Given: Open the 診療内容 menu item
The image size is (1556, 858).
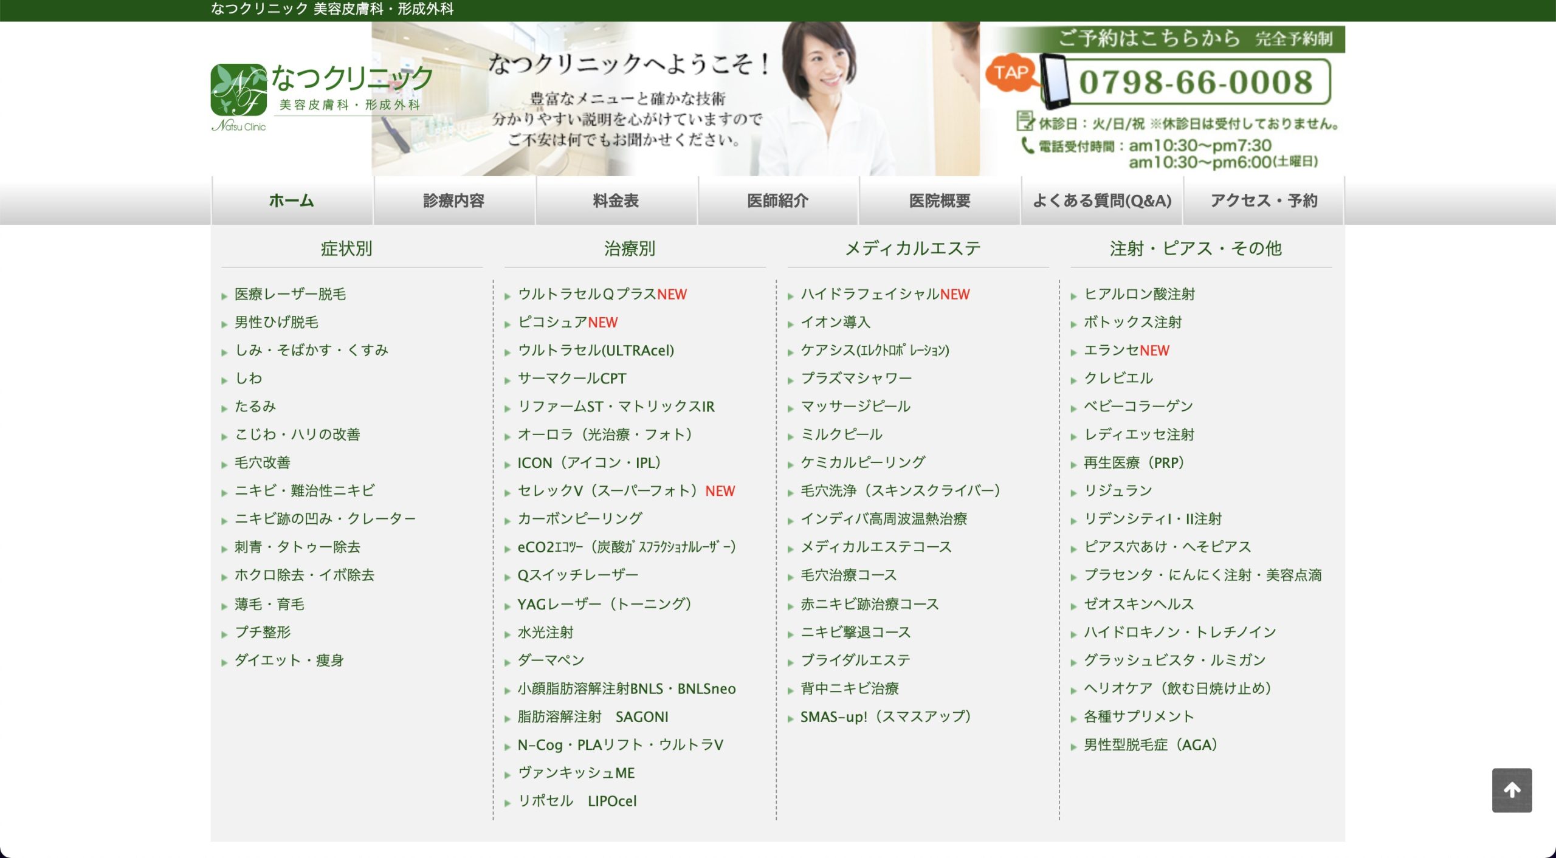Looking at the screenshot, I should [453, 201].
